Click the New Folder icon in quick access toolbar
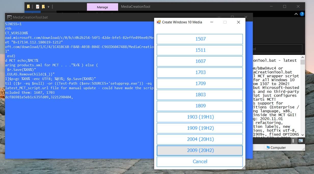This screenshot has height=174, width=314. (43, 7)
